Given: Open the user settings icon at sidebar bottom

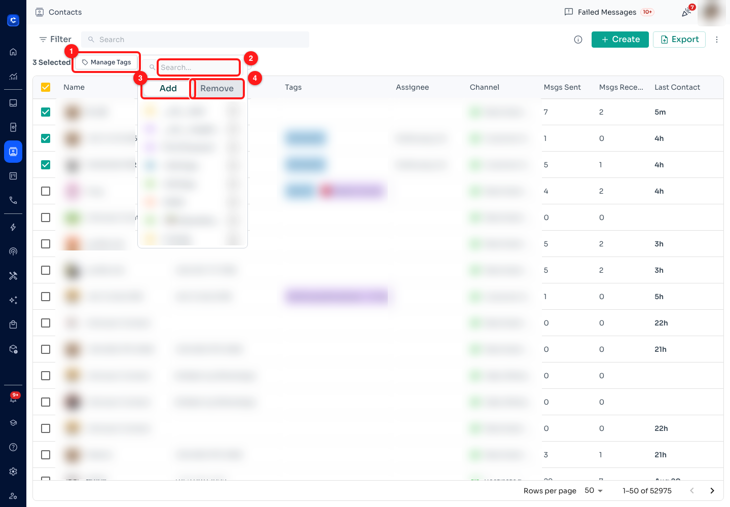Looking at the screenshot, I should (13, 496).
